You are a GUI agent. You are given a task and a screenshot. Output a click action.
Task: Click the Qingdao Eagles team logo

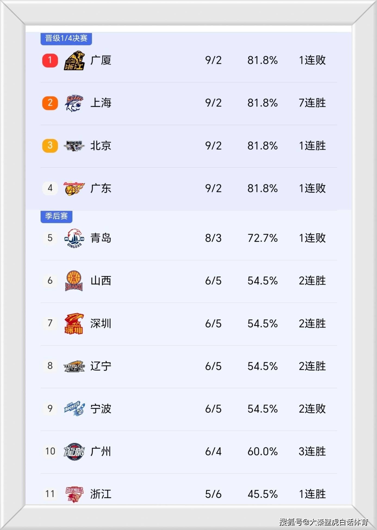click(x=74, y=238)
